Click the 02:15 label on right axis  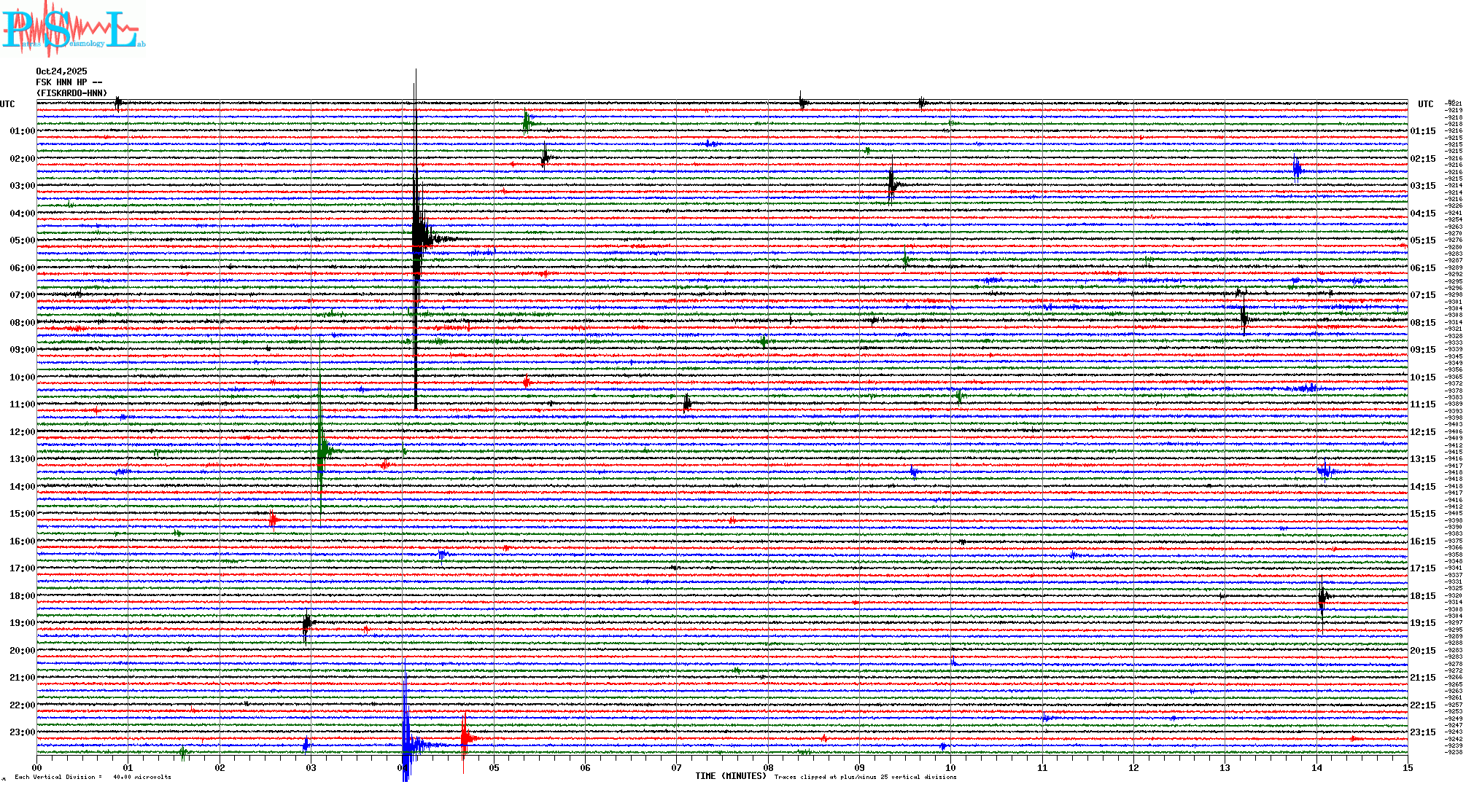pyautogui.click(x=1423, y=159)
